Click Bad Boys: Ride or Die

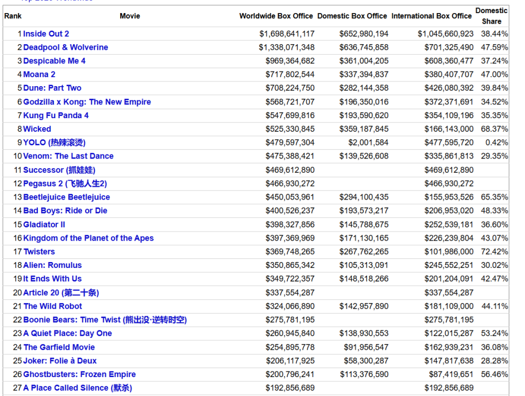tap(65, 211)
